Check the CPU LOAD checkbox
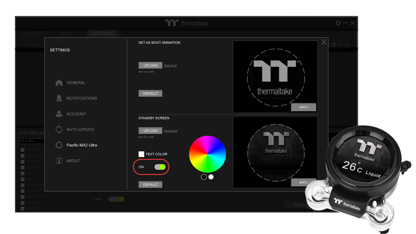 point(23,162)
